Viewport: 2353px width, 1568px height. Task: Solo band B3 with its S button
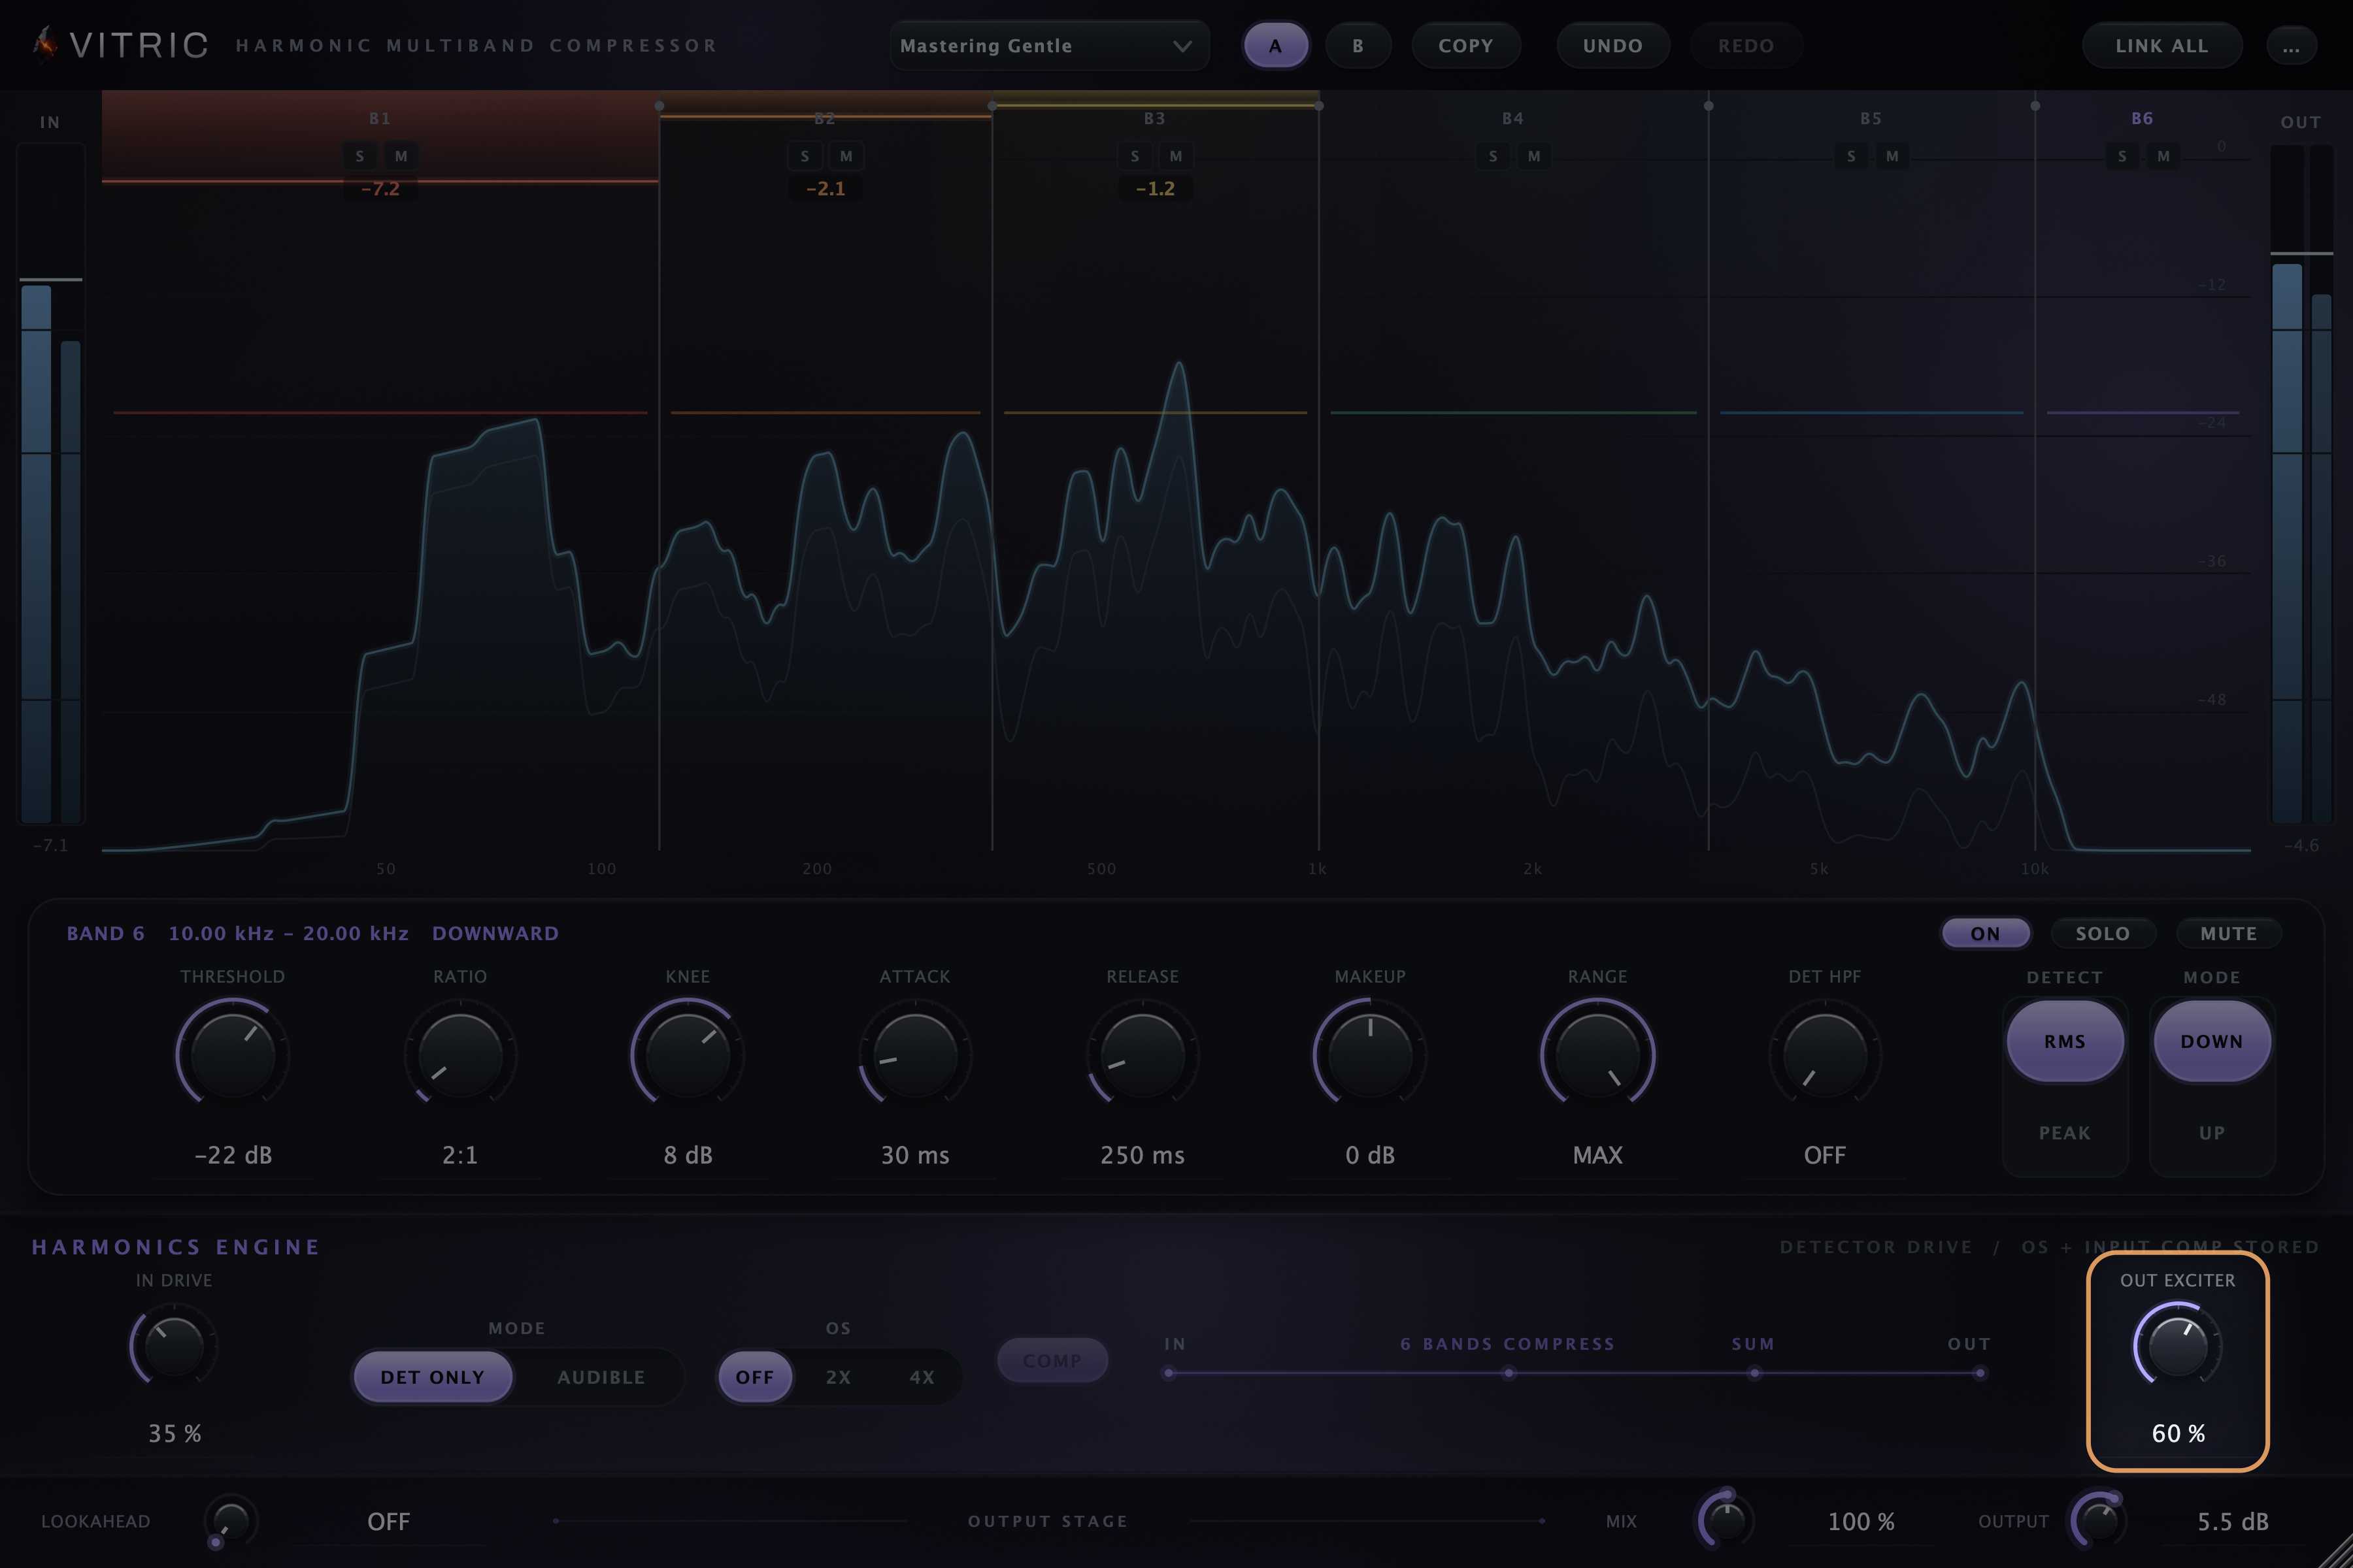[x=1135, y=156]
